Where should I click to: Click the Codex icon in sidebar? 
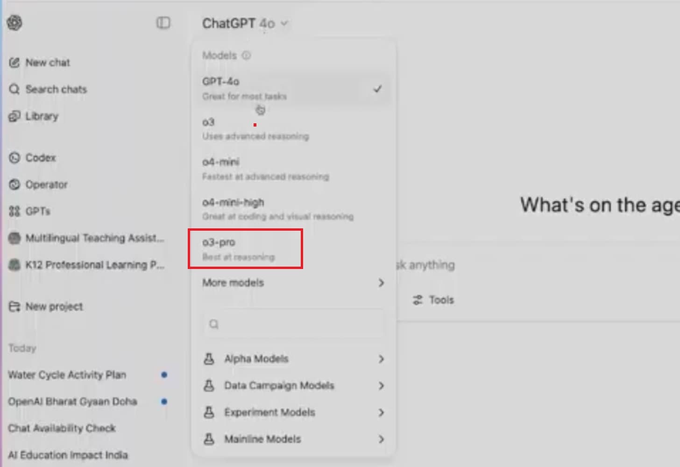14,158
